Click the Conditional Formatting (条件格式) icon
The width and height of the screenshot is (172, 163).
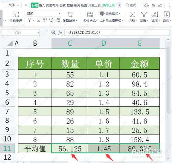[x=90, y=15]
